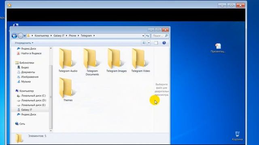Open the Telegram Audio folder
The height and width of the screenshot is (145, 259).
click(68, 60)
